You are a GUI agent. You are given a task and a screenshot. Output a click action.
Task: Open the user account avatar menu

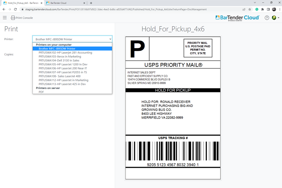(x=274, y=18)
